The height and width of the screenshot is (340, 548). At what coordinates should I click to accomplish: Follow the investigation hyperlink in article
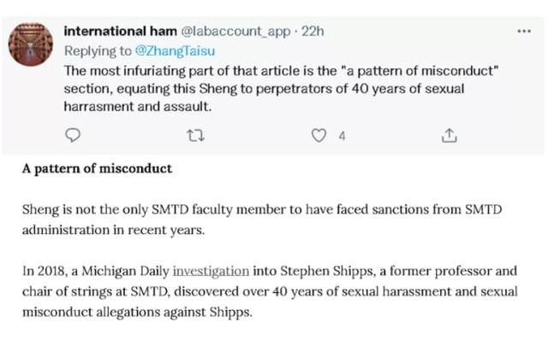click(x=211, y=271)
